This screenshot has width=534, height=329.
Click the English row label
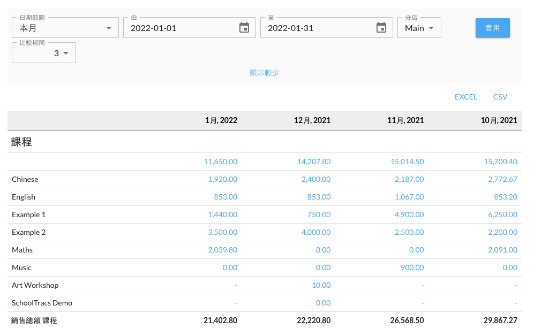pyautogui.click(x=24, y=197)
